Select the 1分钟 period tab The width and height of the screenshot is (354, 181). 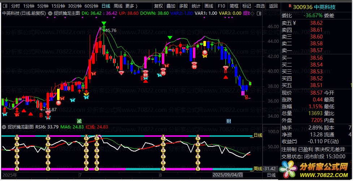pos(29,6)
